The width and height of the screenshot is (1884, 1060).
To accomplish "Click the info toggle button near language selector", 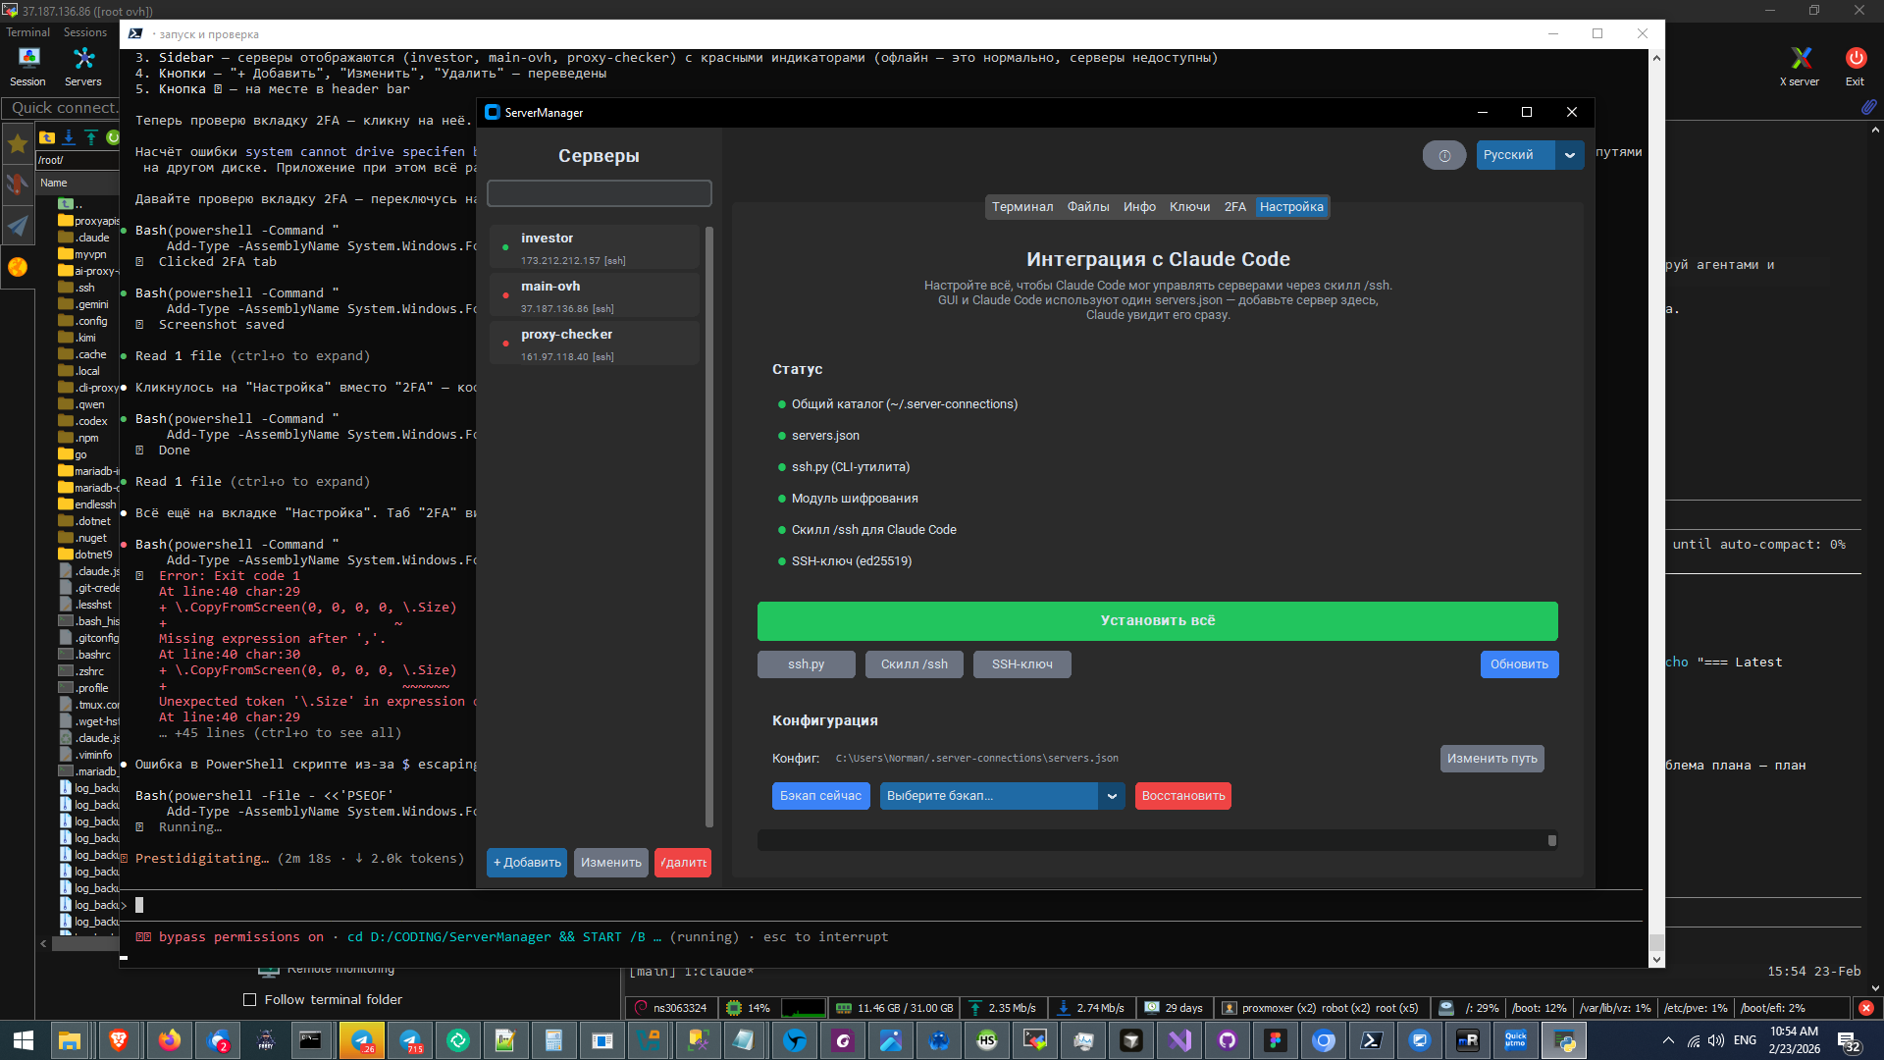I will [x=1443, y=155].
